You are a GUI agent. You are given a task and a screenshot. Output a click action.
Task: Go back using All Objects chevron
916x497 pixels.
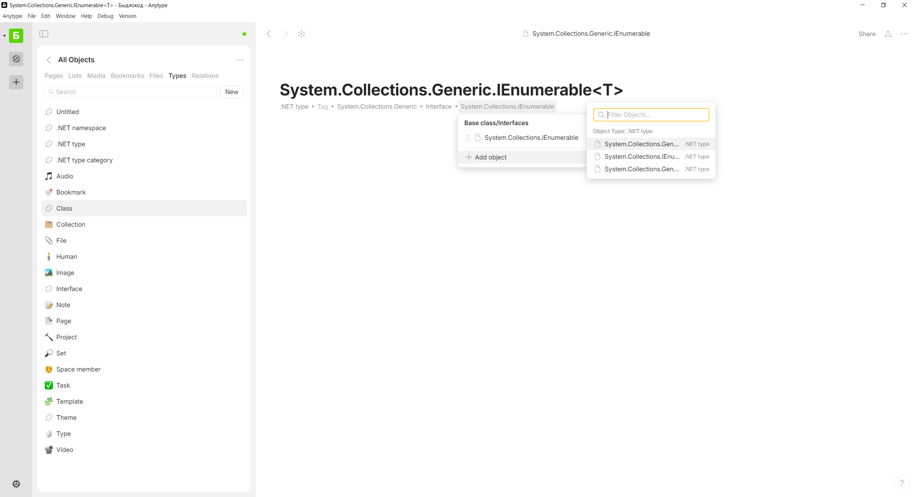(49, 60)
